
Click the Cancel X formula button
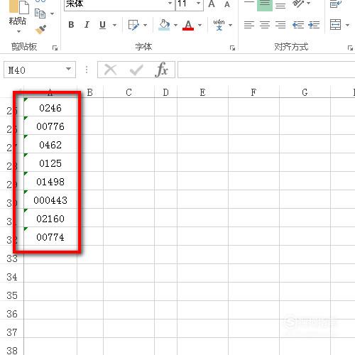(110, 70)
